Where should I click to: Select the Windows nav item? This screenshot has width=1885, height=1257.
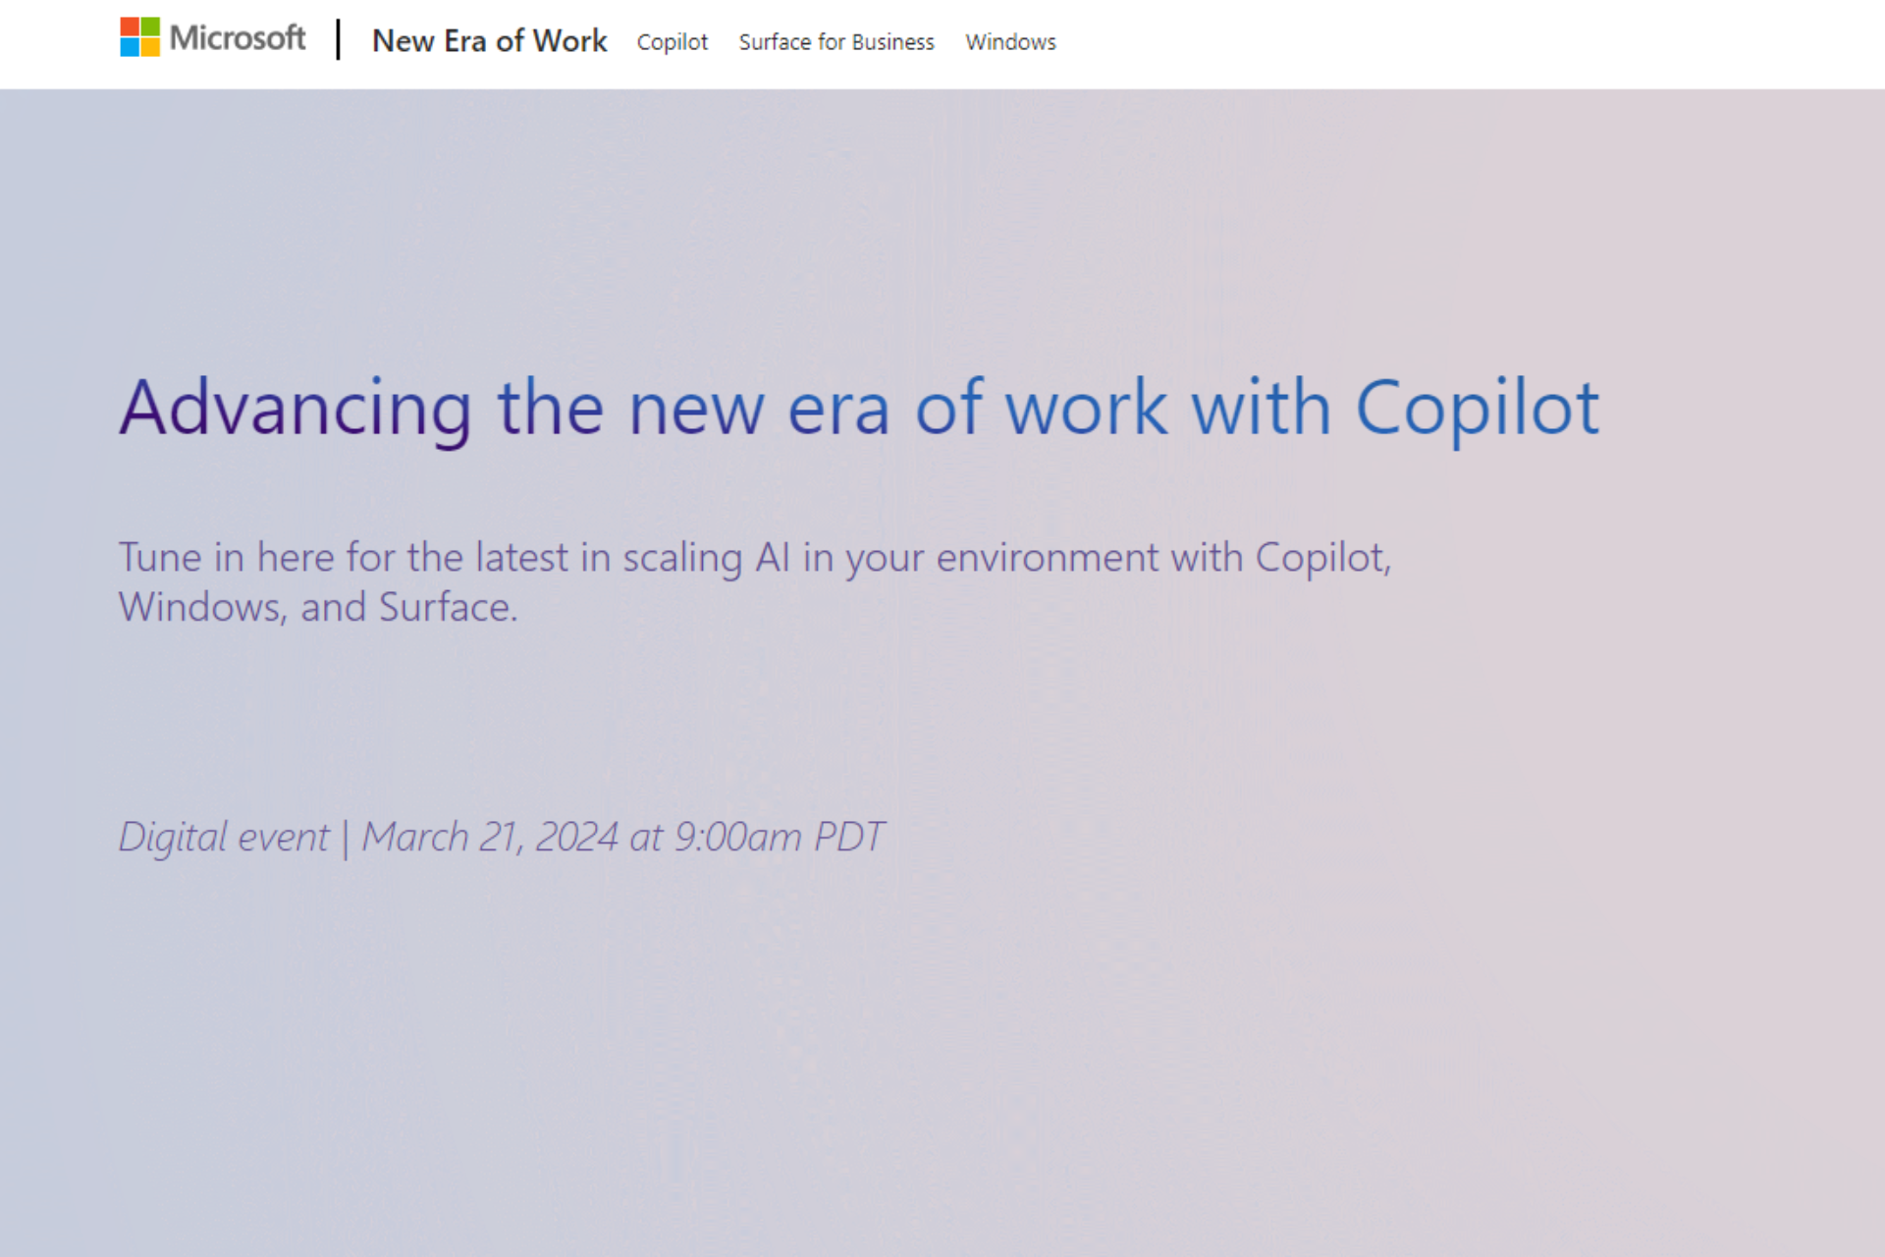[x=1010, y=42]
